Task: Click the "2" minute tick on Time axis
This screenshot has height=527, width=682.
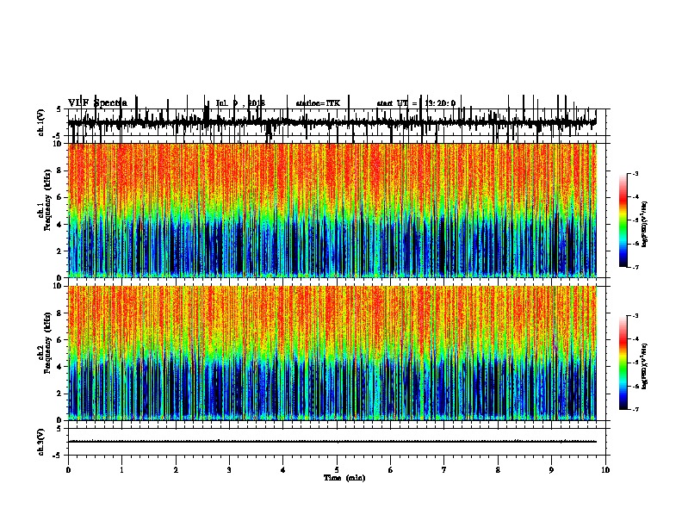Action: coord(176,470)
